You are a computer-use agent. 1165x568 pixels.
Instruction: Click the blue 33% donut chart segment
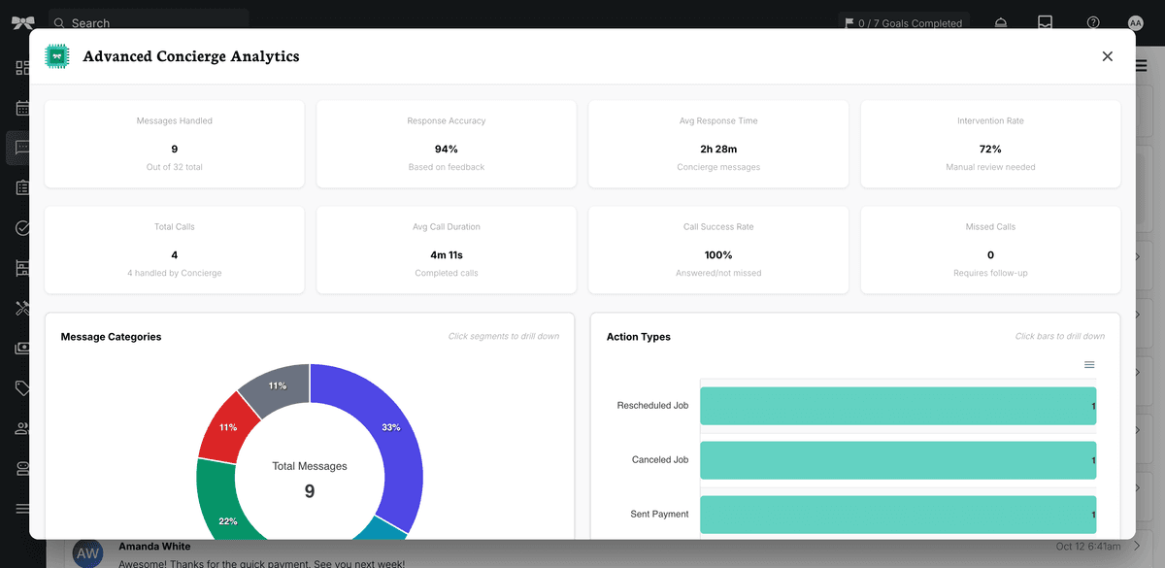[x=391, y=427]
